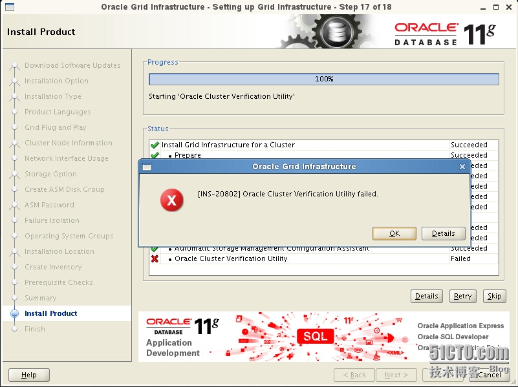Click 'Oracle SQL Developer' banner text
The height and width of the screenshot is (387, 518).
click(453, 337)
